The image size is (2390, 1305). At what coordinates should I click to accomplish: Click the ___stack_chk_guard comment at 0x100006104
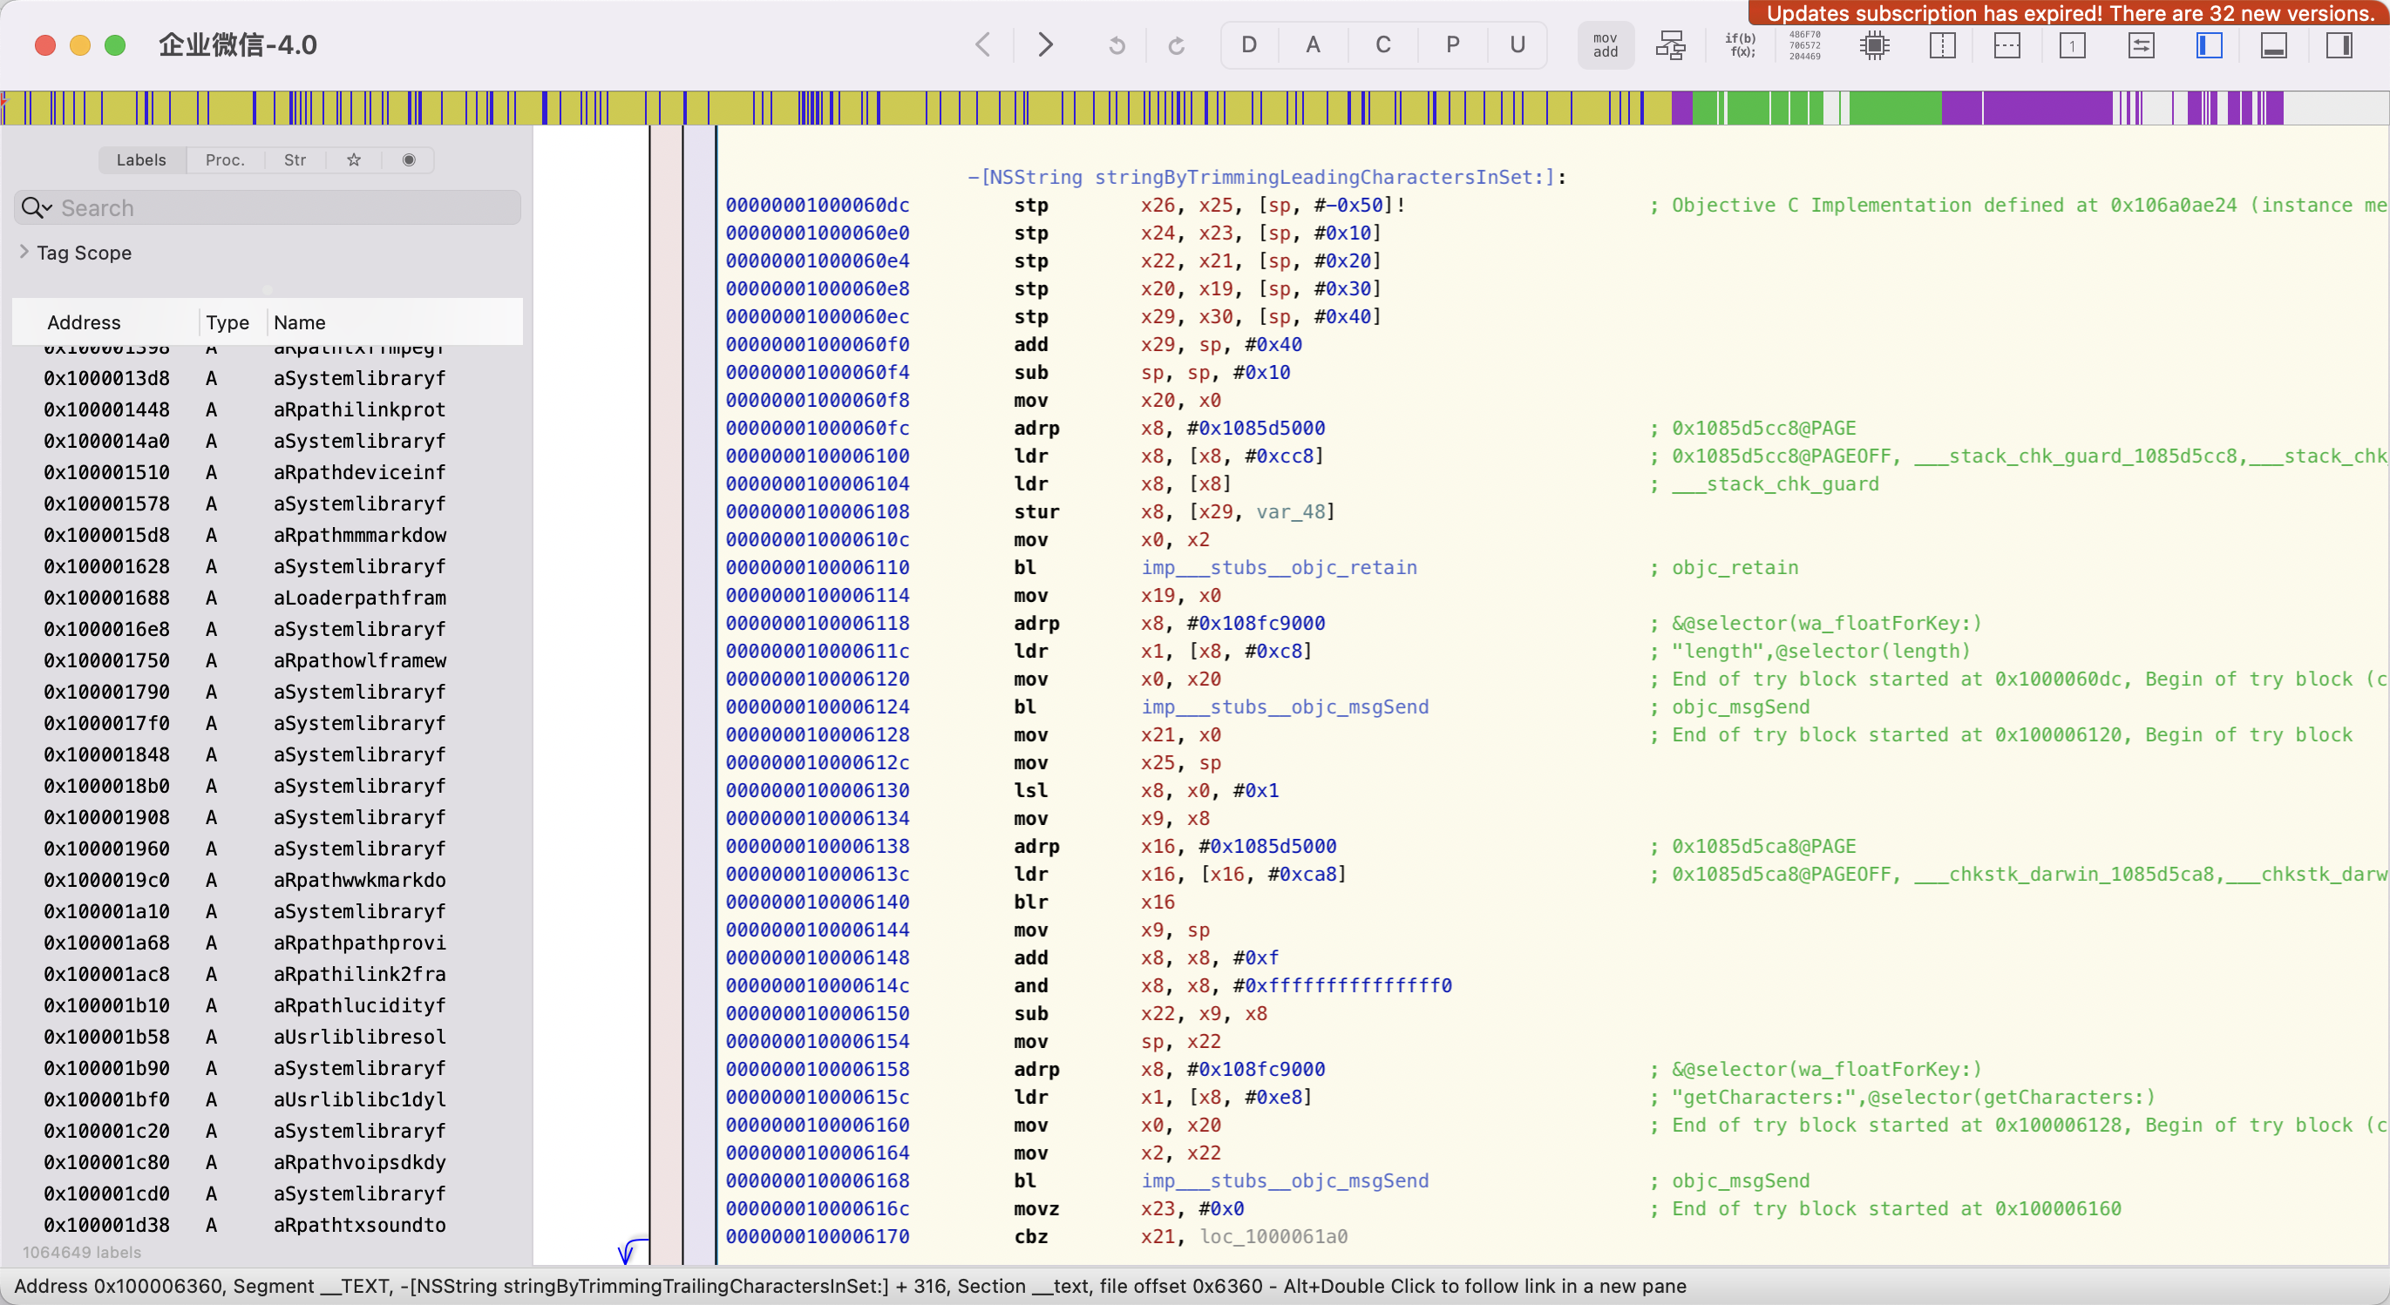coord(1775,484)
